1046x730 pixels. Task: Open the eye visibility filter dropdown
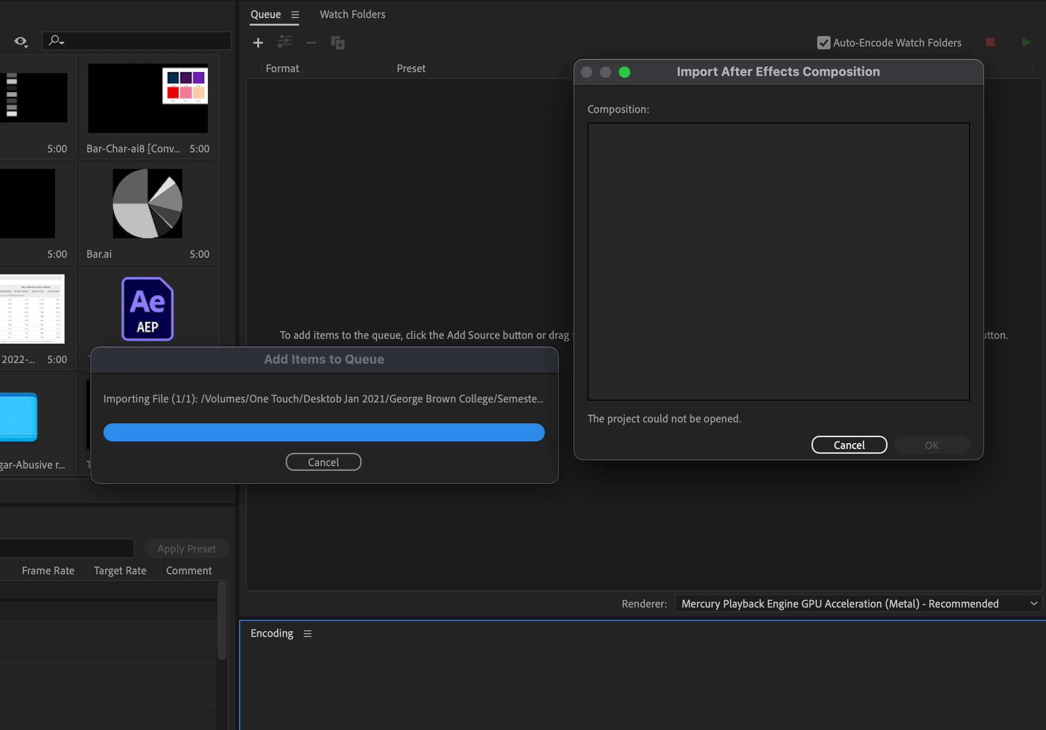tap(21, 42)
